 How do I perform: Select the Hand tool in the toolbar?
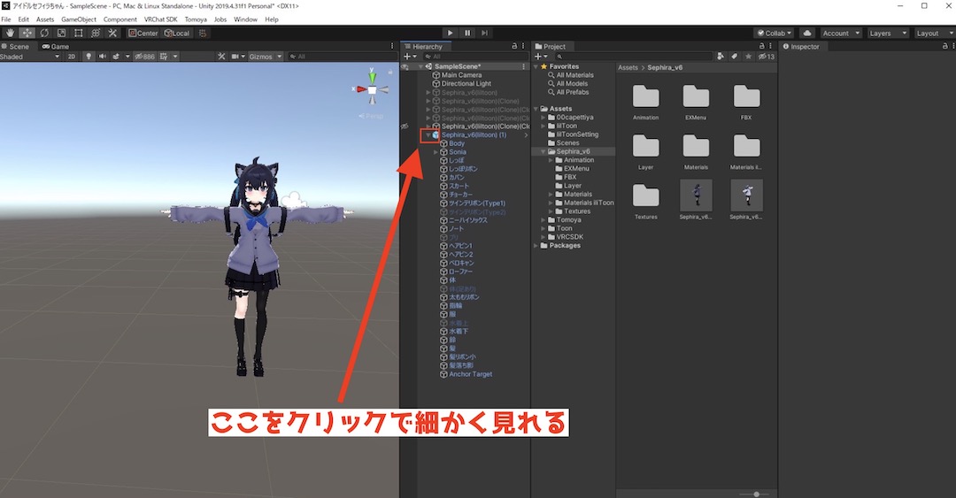pyautogui.click(x=10, y=33)
